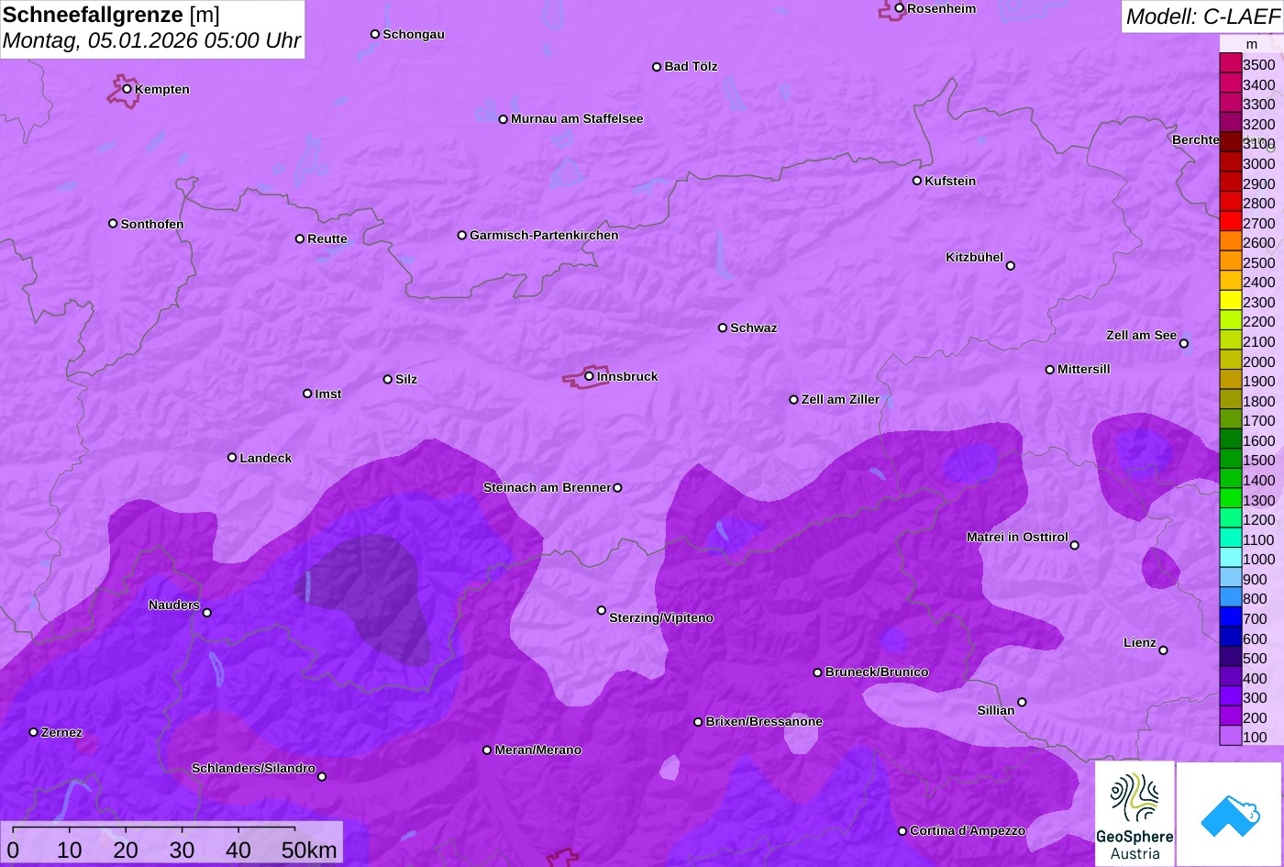Image resolution: width=1284 pixels, height=867 pixels.
Task: Click the 700 m blue legend swatch
Action: 1230,618
